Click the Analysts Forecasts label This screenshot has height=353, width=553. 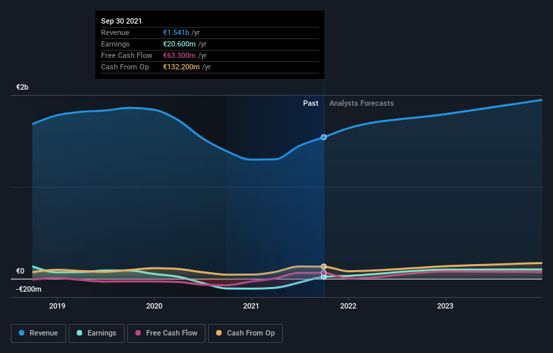coord(362,103)
